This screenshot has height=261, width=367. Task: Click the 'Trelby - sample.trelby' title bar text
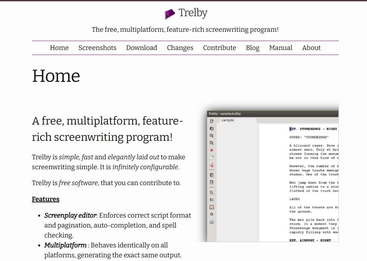coord(224,114)
